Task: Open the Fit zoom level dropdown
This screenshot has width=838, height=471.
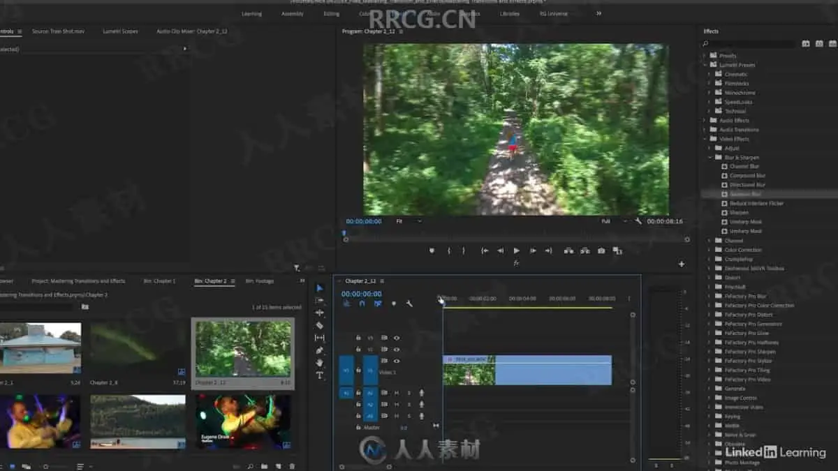Action: click(409, 221)
